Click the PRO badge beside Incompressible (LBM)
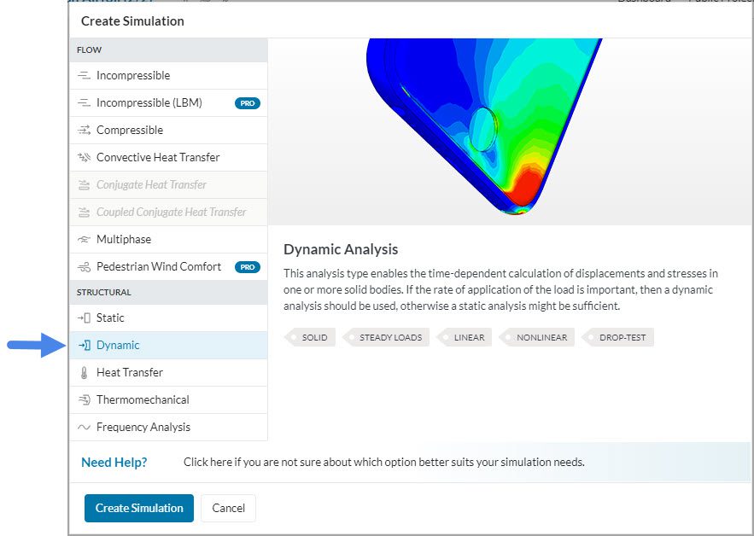Screen dimensions: 754x536 248,103
